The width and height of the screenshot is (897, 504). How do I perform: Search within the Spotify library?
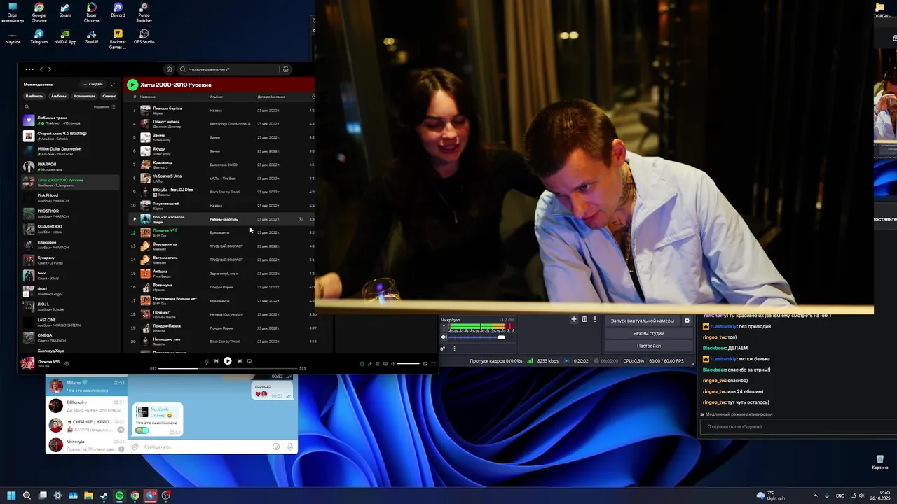(x=27, y=106)
